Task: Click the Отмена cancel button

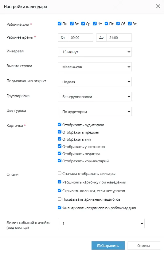Action: click(x=144, y=246)
